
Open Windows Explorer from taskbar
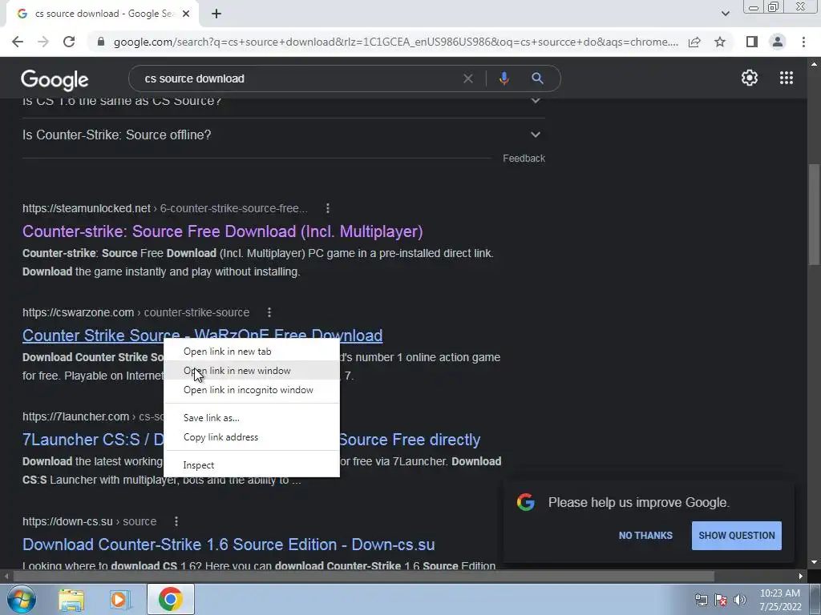[71, 599]
